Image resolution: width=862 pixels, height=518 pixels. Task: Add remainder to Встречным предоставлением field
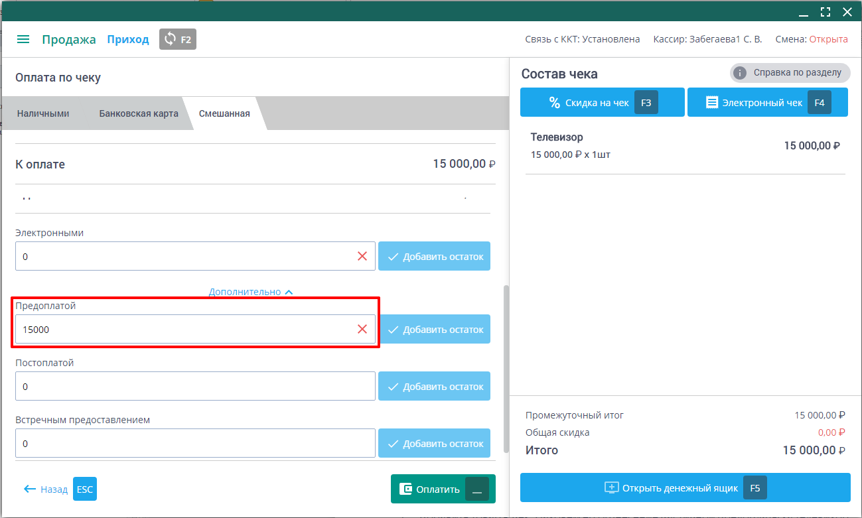434,443
